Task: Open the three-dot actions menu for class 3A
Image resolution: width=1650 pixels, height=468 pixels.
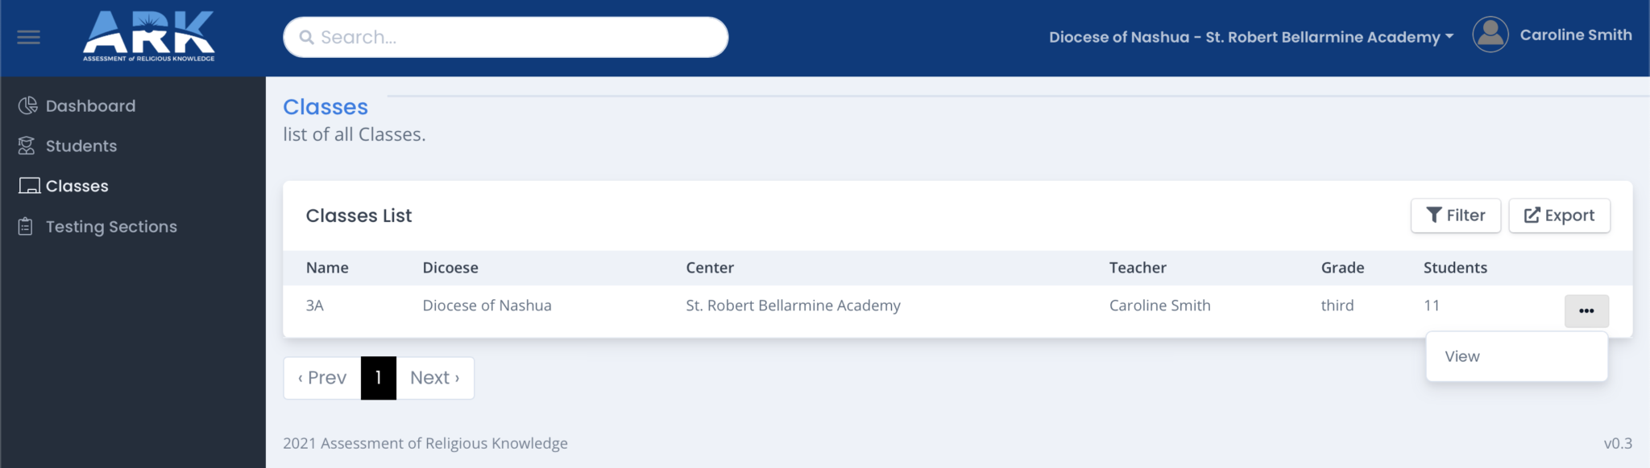Action: [1586, 311]
